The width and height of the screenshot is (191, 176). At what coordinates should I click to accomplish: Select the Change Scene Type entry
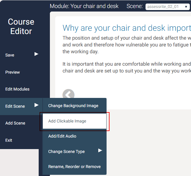pos(66,151)
